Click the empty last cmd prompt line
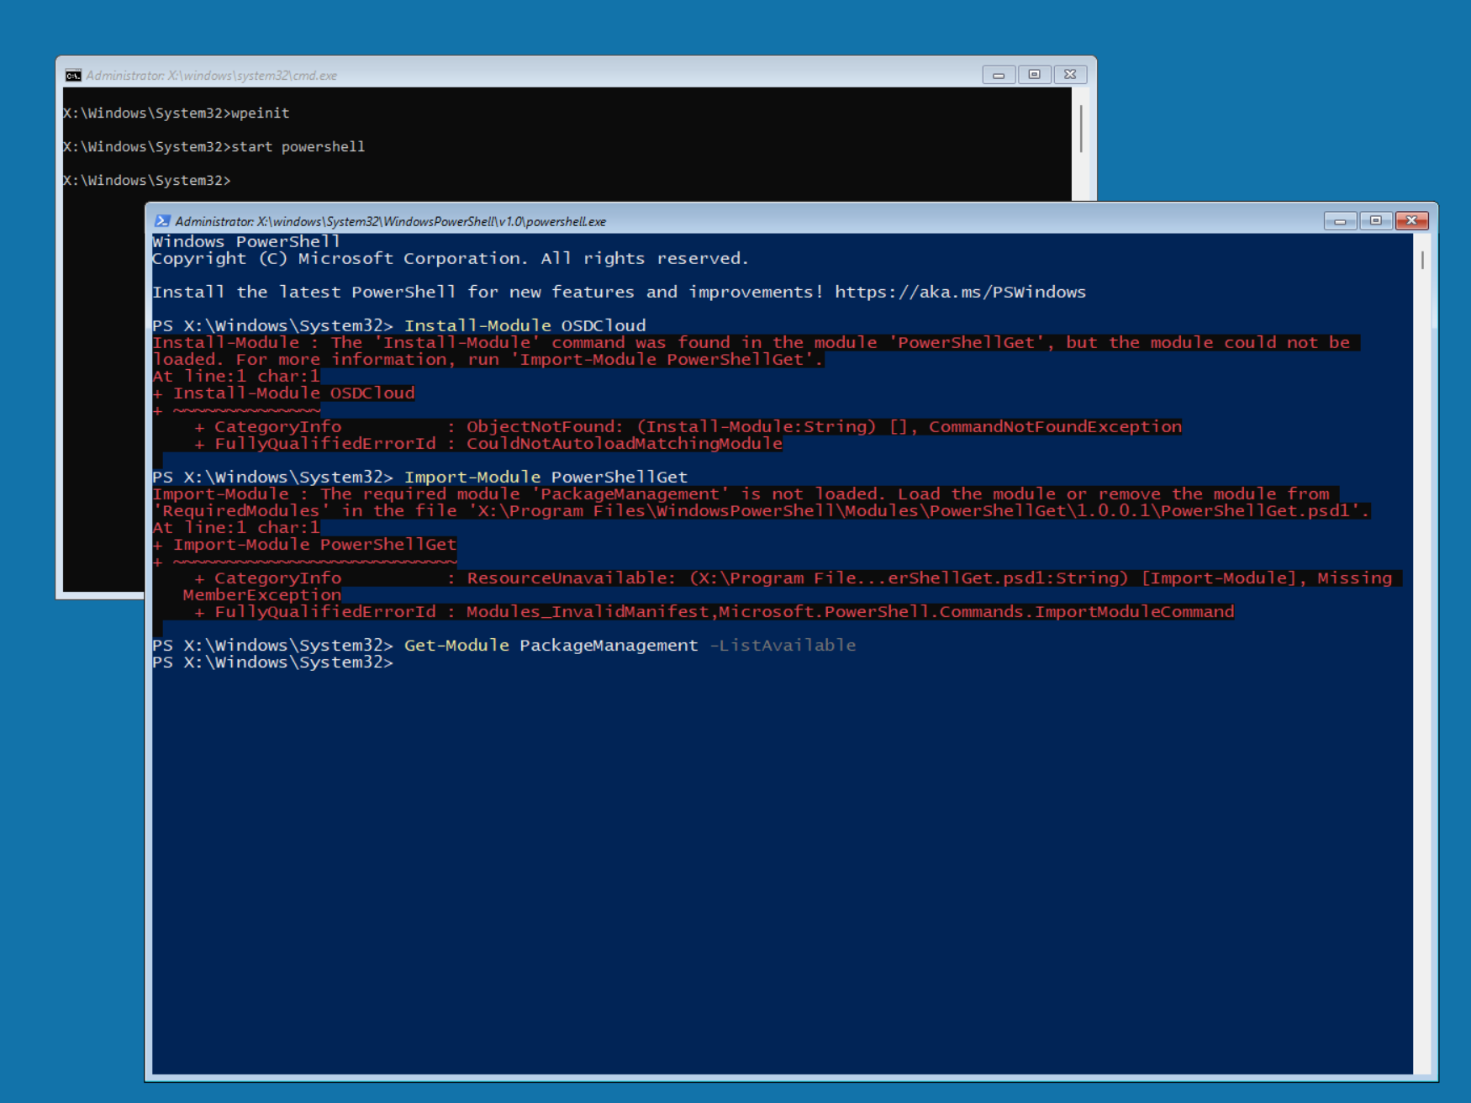Screen dimensions: 1471x1103 [336, 181]
